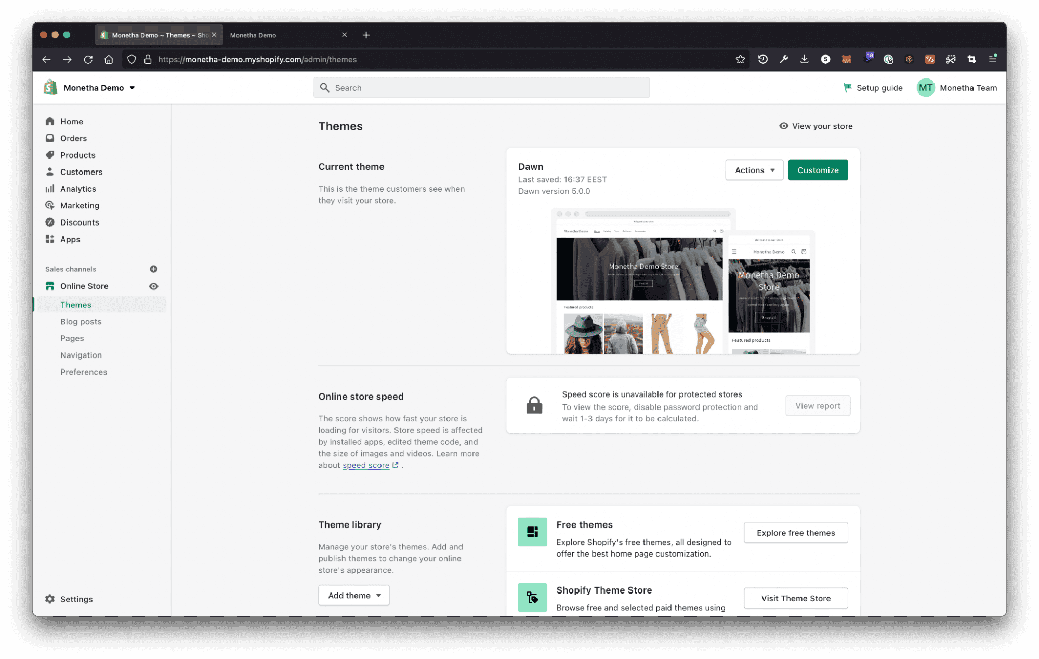The width and height of the screenshot is (1039, 659).
Task: Click the crop screenshot extension icon
Action: click(x=971, y=59)
